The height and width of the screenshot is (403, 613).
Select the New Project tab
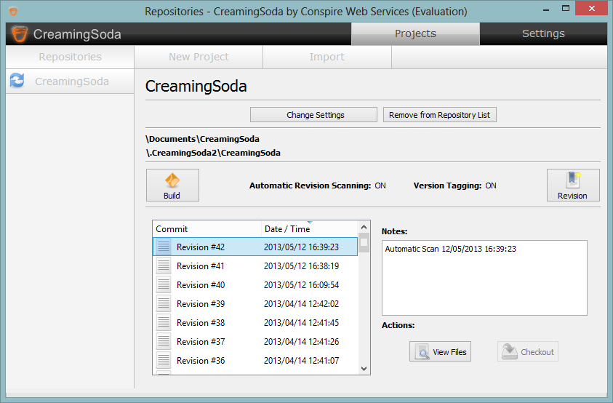(x=199, y=57)
